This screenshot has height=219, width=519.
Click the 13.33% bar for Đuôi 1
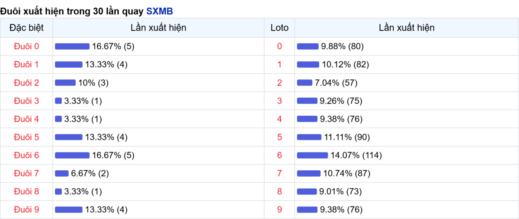point(69,64)
